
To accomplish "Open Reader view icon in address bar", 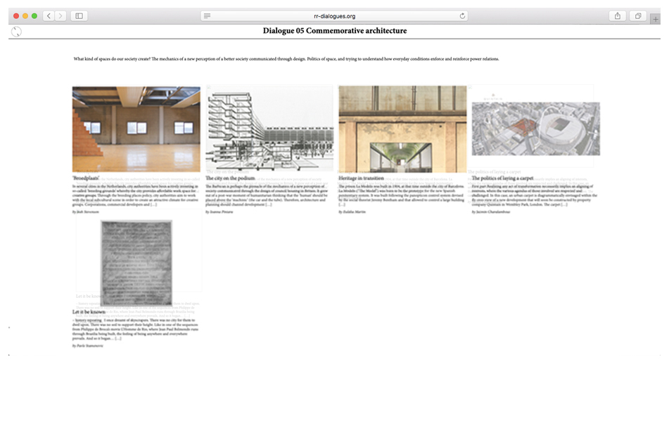I will click(x=207, y=15).
